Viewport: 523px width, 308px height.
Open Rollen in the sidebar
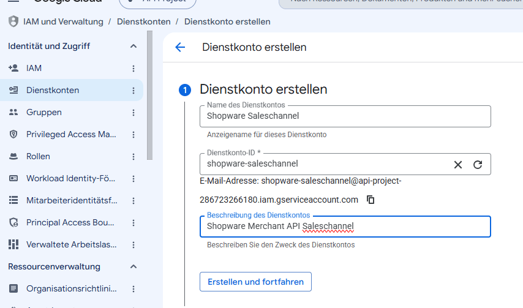(72, 156)
